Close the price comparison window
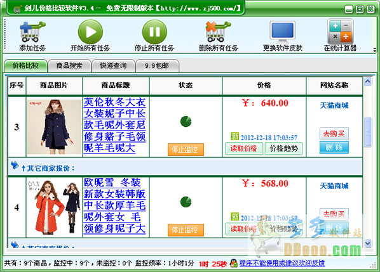The width and height of the screenshot is (380, 272). pos(370,10)
